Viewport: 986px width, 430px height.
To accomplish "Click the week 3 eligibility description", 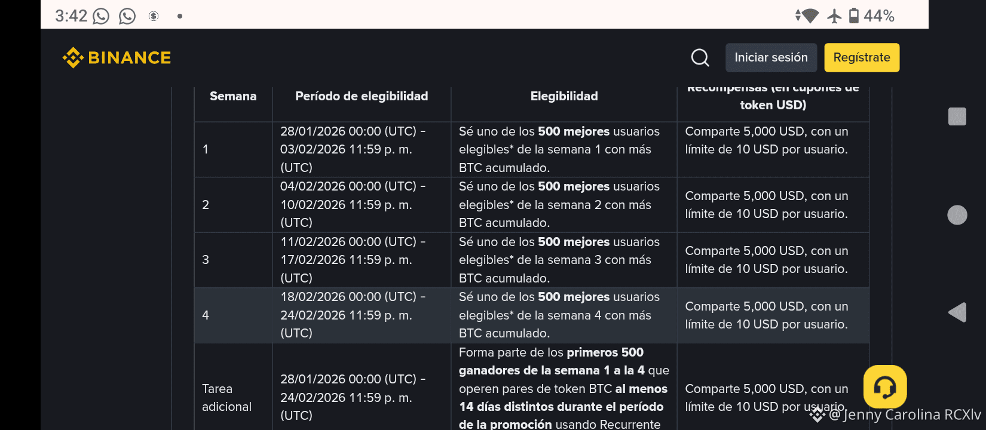I will tap(559, 260).
